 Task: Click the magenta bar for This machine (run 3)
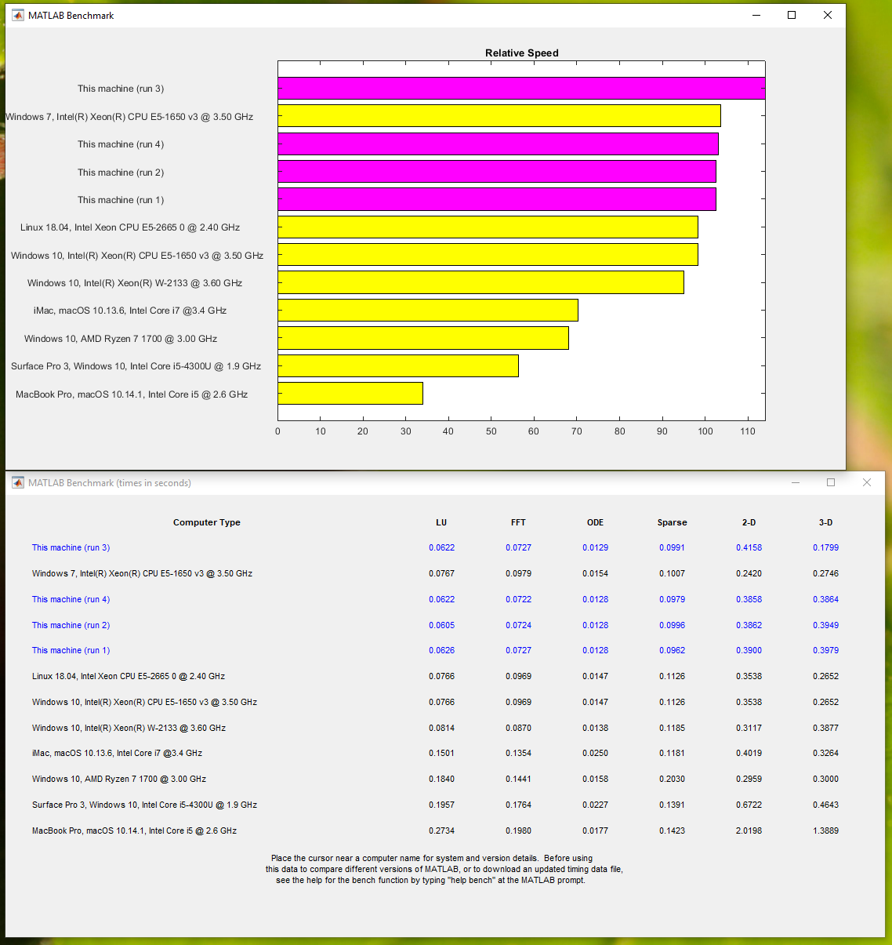[521, 89]
